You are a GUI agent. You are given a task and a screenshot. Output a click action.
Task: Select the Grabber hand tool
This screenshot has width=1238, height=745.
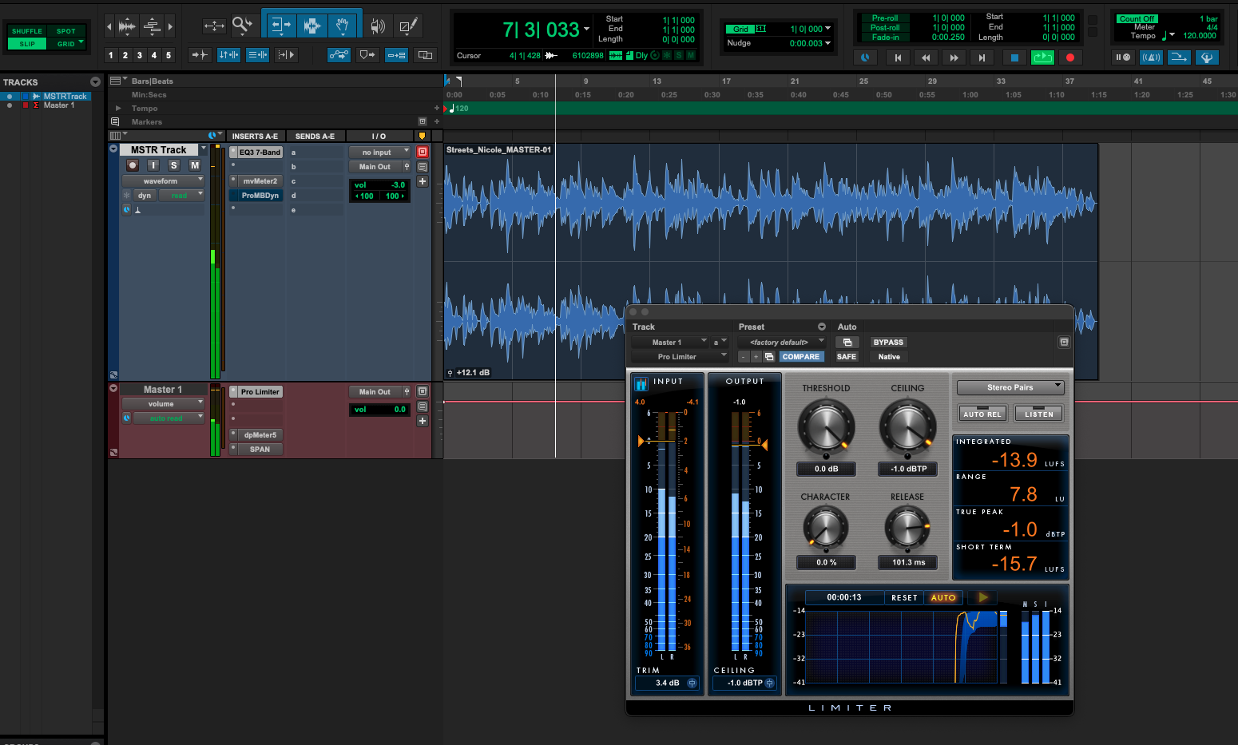pos(342,25)
